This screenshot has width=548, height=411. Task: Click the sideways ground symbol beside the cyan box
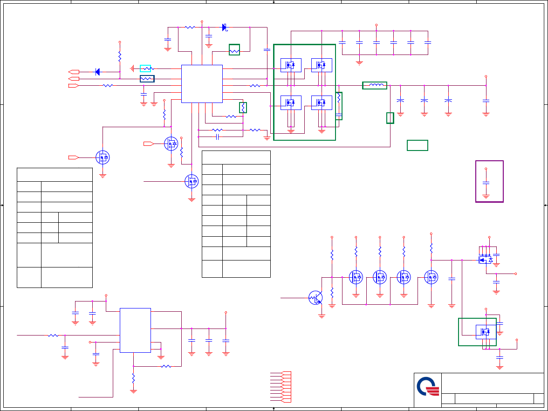(132, 68)
